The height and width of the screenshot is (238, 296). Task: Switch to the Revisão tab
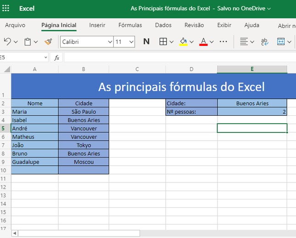(x=194, y=25)
